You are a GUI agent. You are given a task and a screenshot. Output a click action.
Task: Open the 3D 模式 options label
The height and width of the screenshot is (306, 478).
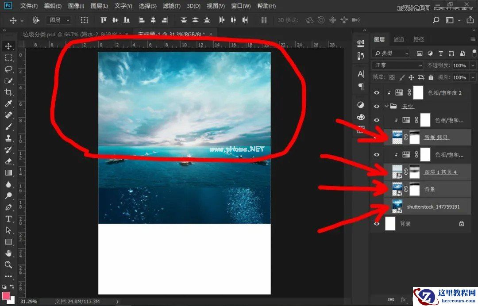point(288,19)
